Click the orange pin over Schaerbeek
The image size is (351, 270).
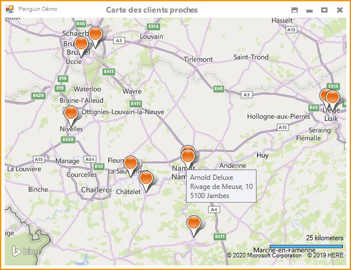pos(96,35)
